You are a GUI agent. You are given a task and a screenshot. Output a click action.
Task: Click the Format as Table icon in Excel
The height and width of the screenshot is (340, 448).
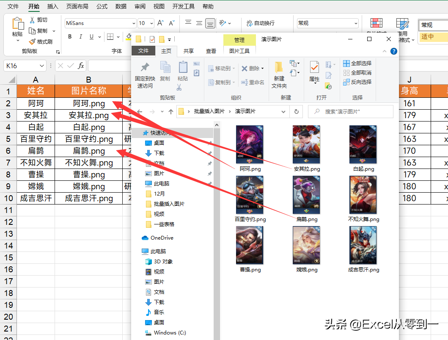pos(402,23)
